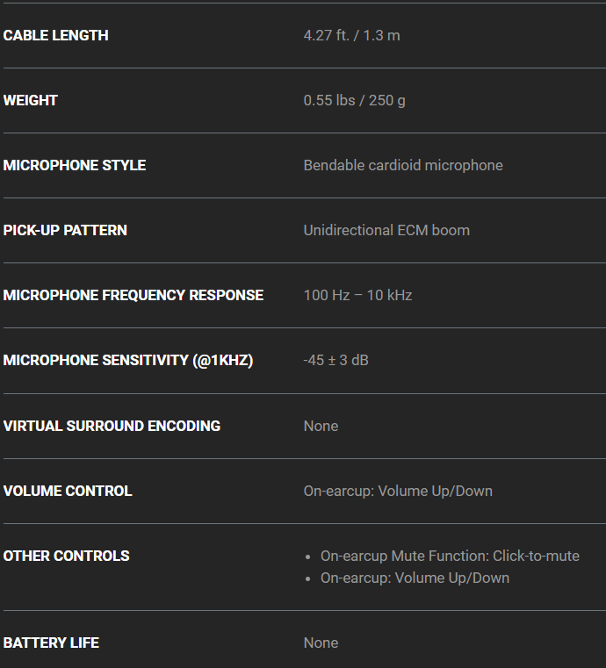The width and height of the screenshot is (606, 668).
Task: Select the 4.27 ft. / 1.3 m value
Action: coord(351,36)
